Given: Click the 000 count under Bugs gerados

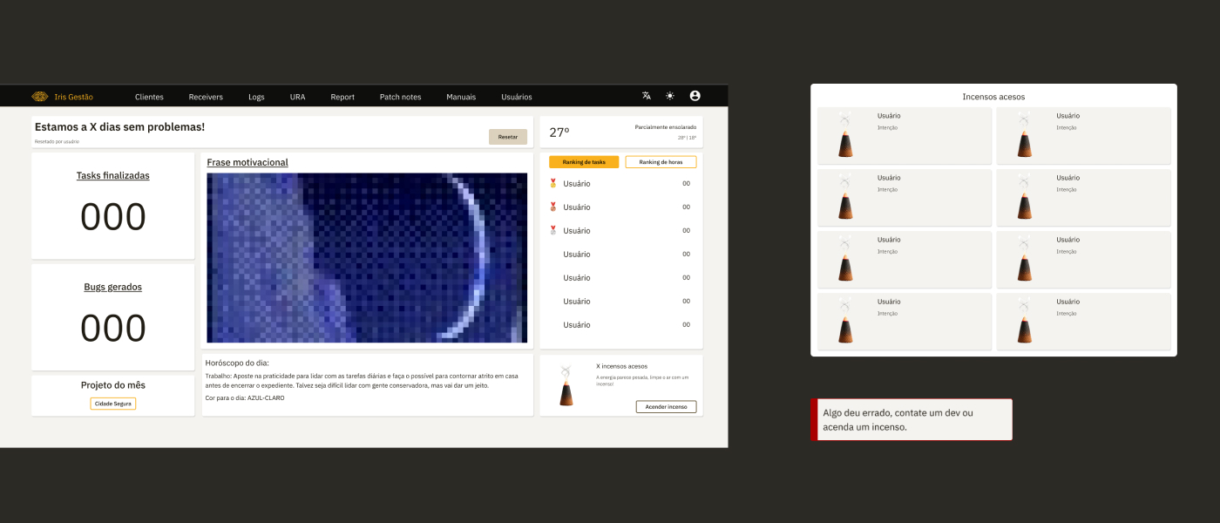Looking at the screenshot, I should click(113, 329).
